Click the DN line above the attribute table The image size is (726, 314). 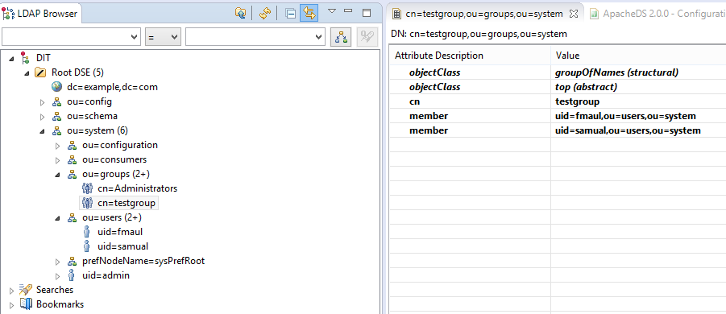pyautogui.click(x=479, y=35)
